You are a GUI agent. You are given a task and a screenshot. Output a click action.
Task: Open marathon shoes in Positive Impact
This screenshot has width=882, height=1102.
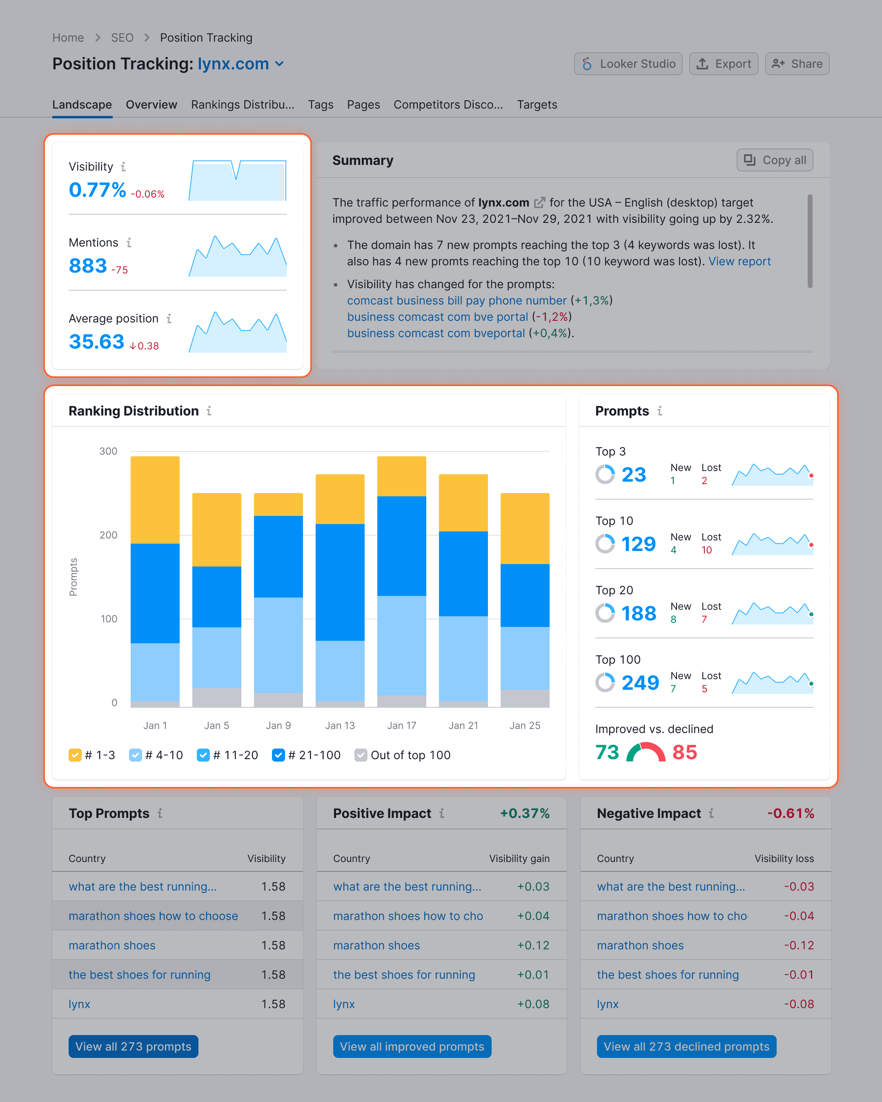pyautogui.click(x=376, y=945)
